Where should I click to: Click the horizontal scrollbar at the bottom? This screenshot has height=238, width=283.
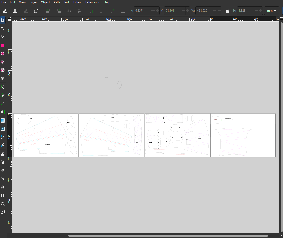(168, 236)
